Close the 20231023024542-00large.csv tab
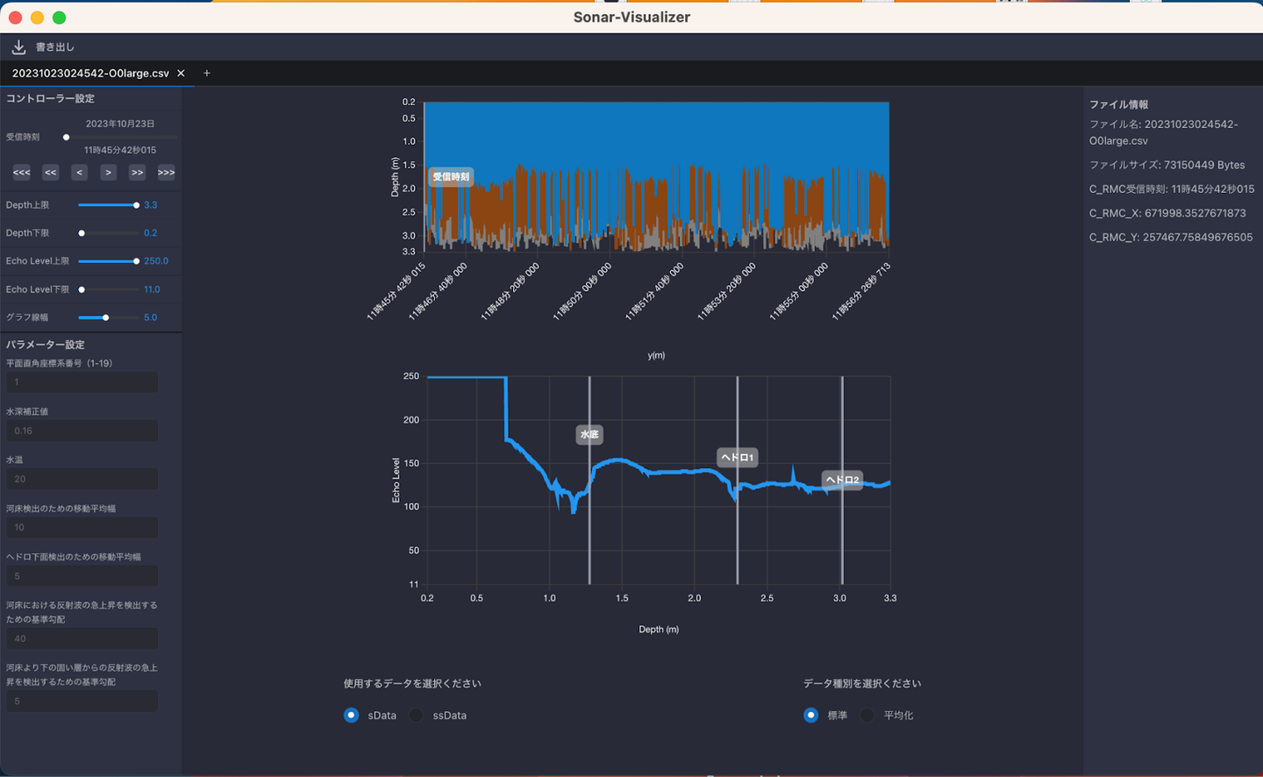 181,74
